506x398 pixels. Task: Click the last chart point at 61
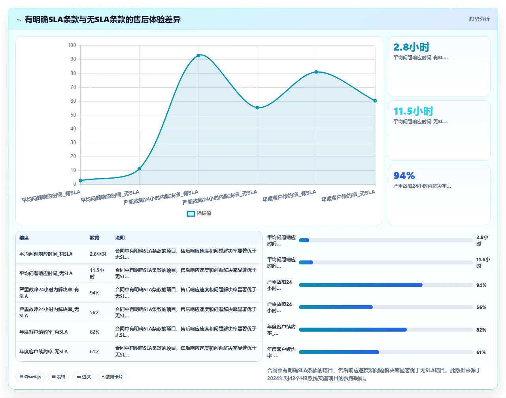click(375, 101)
